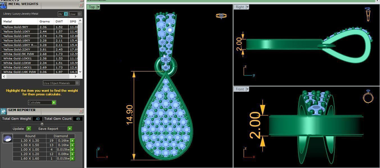Click the Gem Reporter panel icon

(x=3, y=111)
